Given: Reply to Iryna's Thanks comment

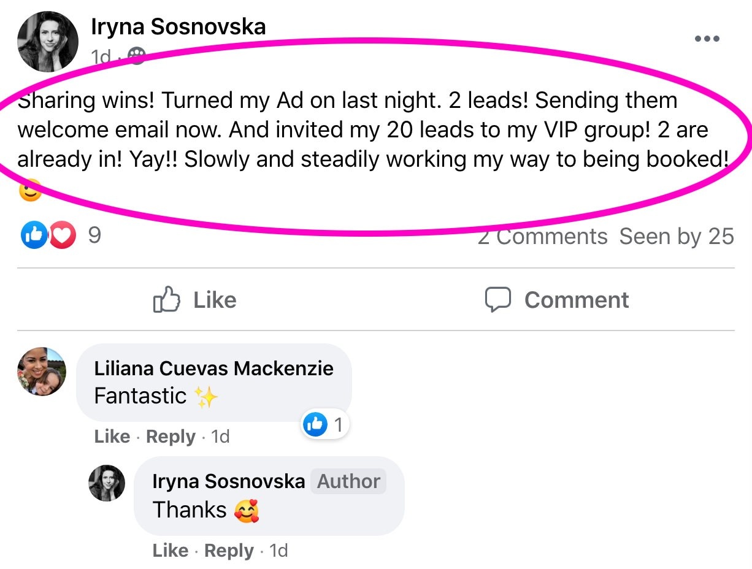Looking at the screenshot, I should [229, 551].
